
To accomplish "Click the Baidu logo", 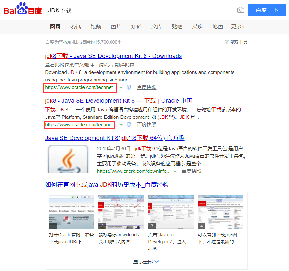I will [x=23, y=9].
